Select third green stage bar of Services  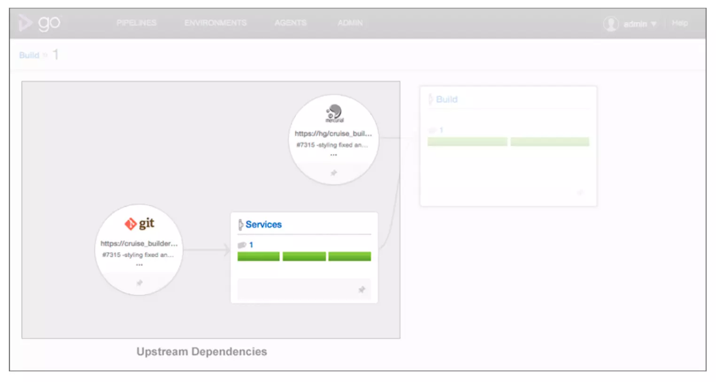click(x=350, y=256)
